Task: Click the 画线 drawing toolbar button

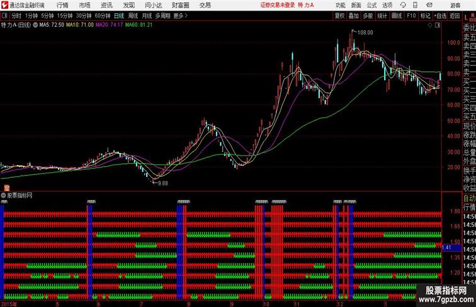Action: (397, 16)
